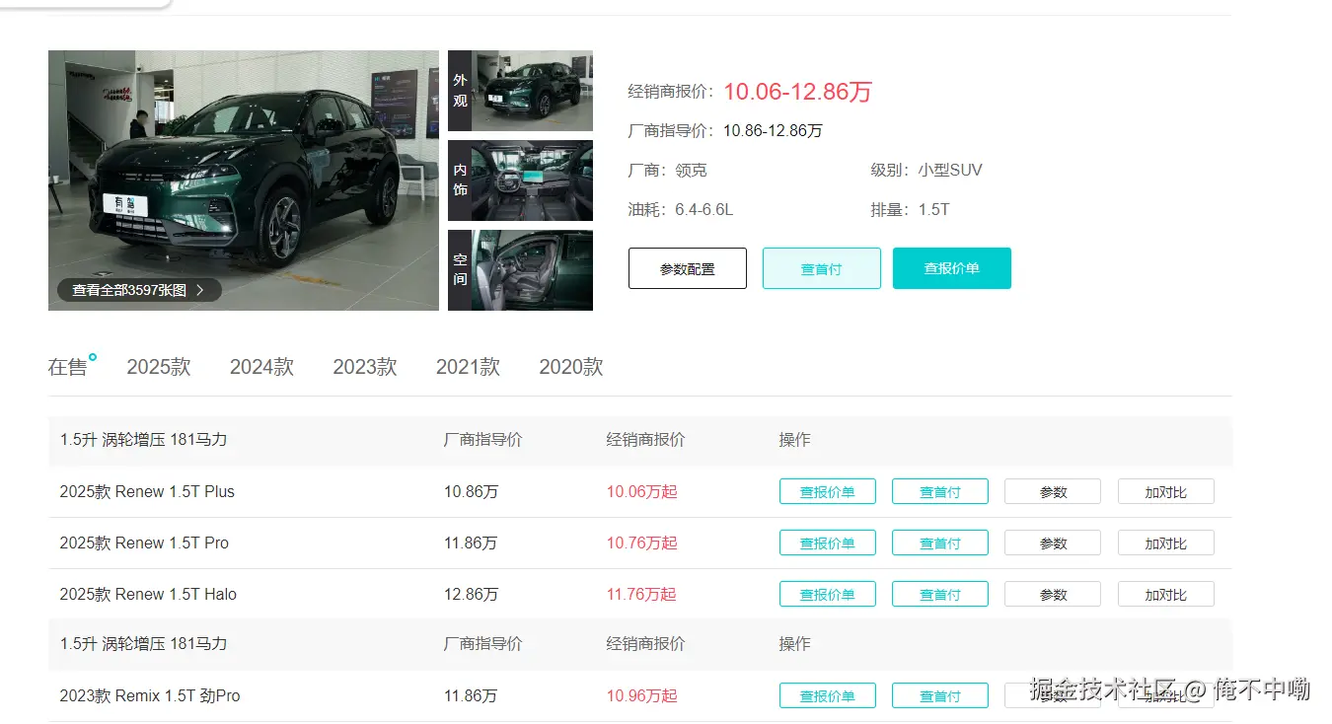Open the 内饰 interior thumbnail

coord(520,181)
